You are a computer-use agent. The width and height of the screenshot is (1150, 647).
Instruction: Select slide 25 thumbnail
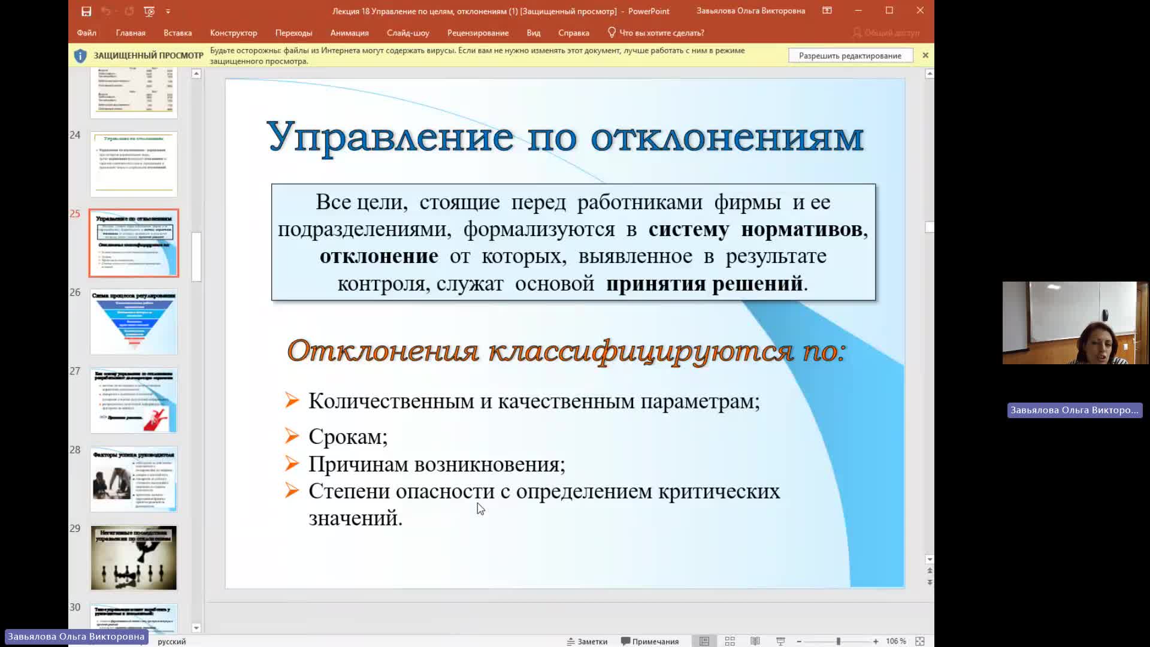(x=134, y=243)
